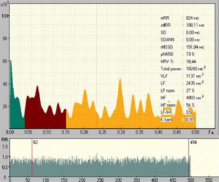Click the "0,40" tick on the frequency axis

158,132
